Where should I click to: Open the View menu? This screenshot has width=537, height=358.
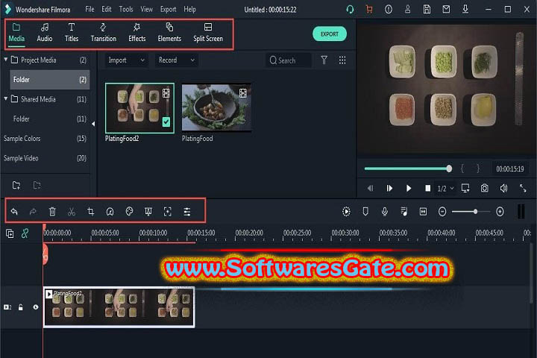tap(147, 9)
